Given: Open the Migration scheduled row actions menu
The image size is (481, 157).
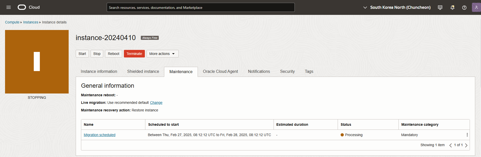Looking at the screenshot, I should click(467, 135).
